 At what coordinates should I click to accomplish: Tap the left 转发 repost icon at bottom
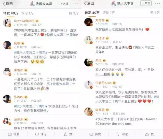point(10,134)
